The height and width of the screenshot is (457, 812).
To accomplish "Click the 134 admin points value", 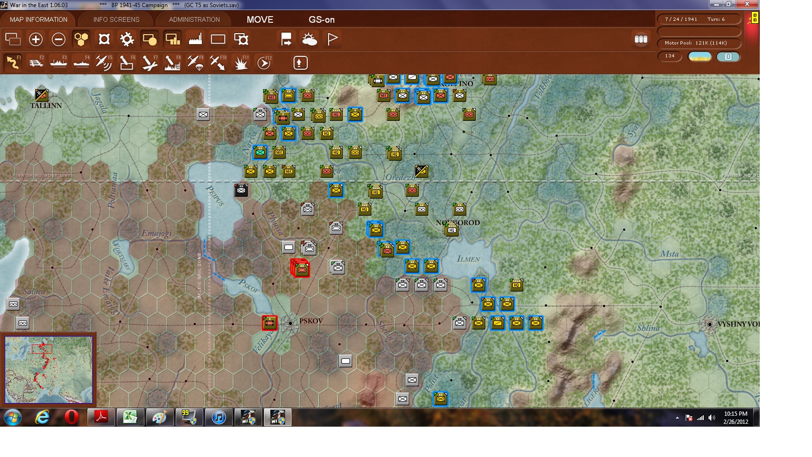I will coord(670,56).
